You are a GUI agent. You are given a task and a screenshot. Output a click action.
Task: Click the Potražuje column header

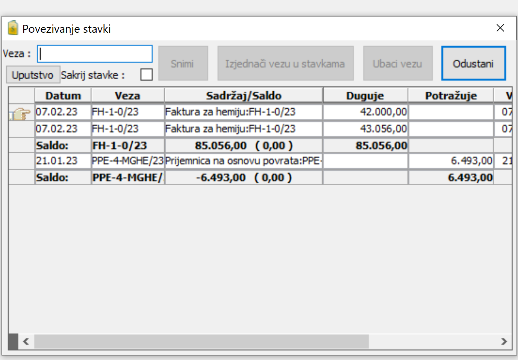click(451, 96)
